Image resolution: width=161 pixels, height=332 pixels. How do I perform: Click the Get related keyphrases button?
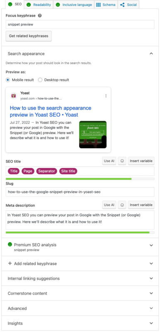coord(29,36)
